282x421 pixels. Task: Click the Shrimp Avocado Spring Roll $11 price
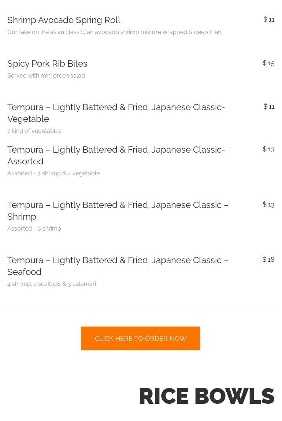click(x=269, y=19)
